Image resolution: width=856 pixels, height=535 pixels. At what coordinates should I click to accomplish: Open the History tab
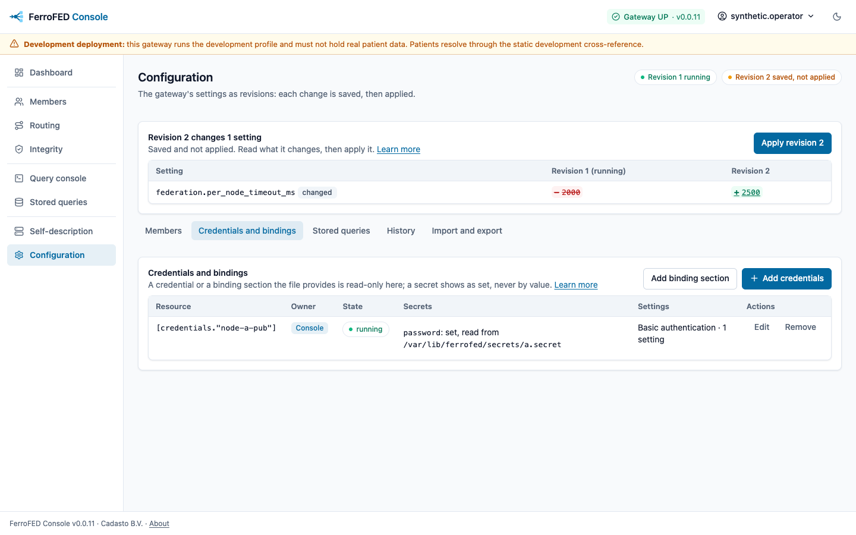pos(401,231)
